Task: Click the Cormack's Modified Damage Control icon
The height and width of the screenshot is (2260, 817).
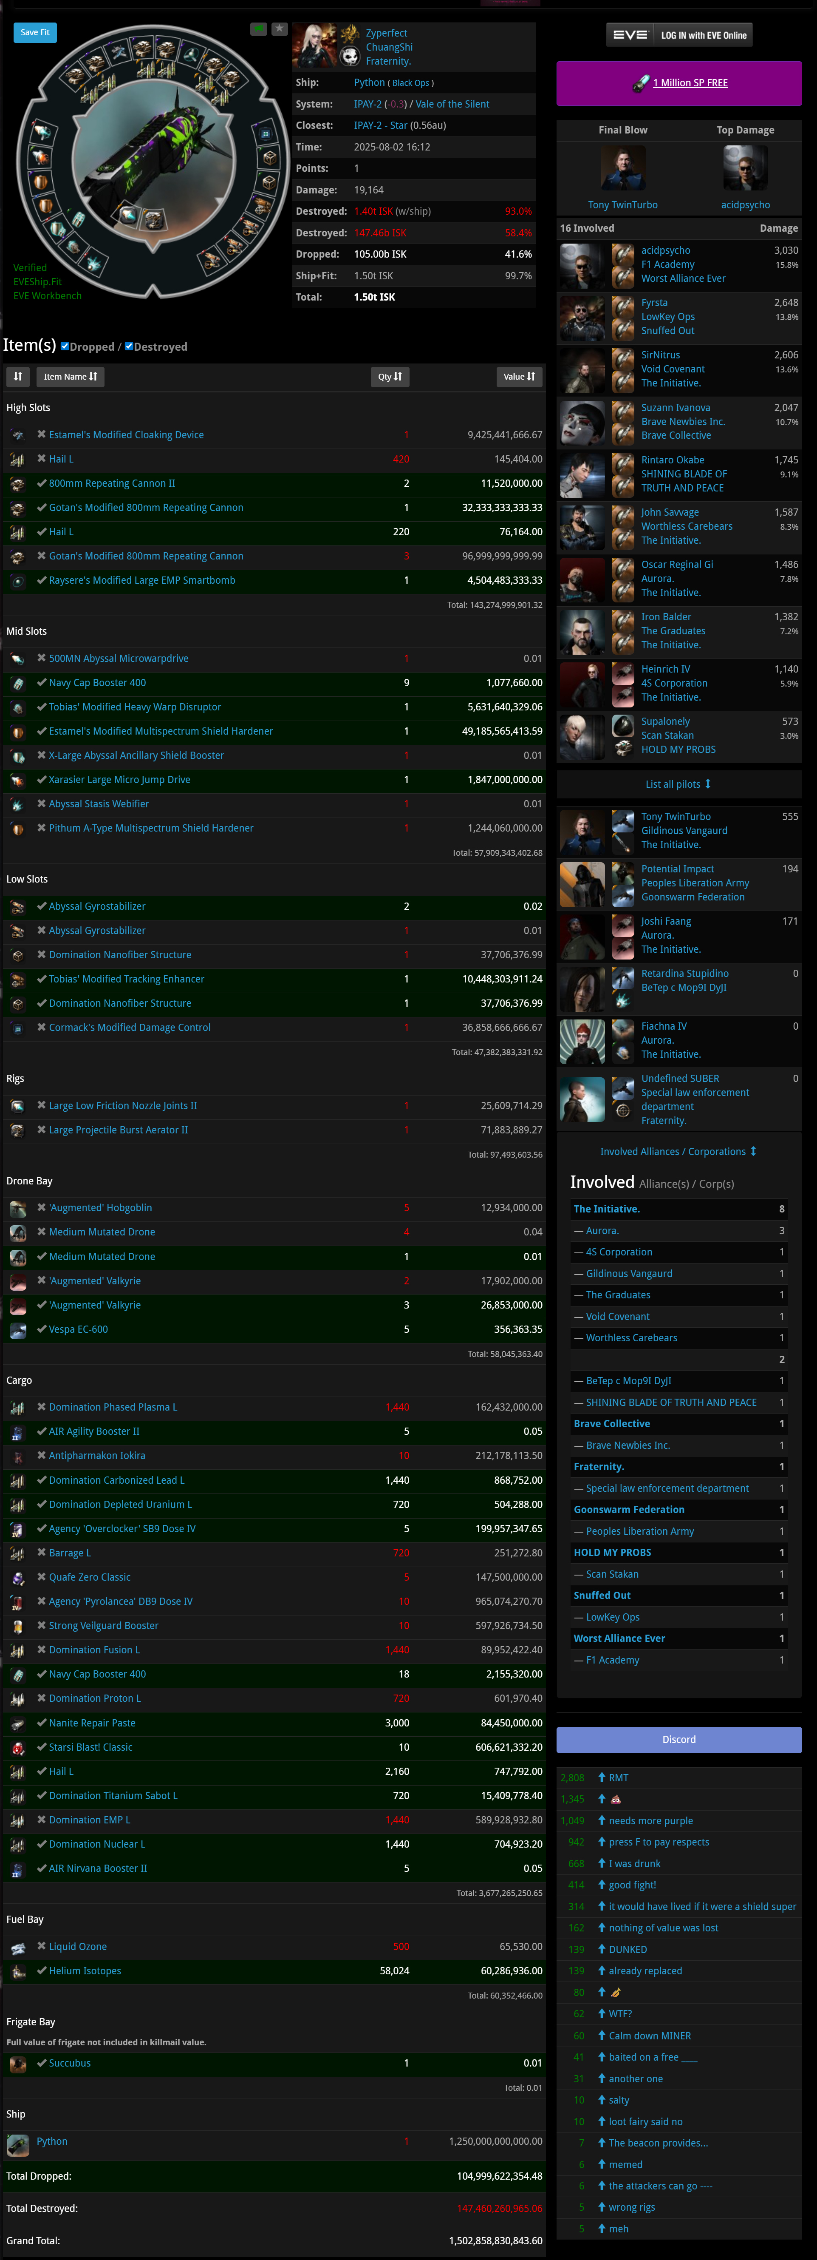Action: point(17,1028)
